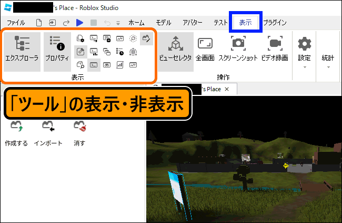Click the Stop square button
The width and height of the screenshot is (342, 223).
pyautogui.click(x=94, y=23)
